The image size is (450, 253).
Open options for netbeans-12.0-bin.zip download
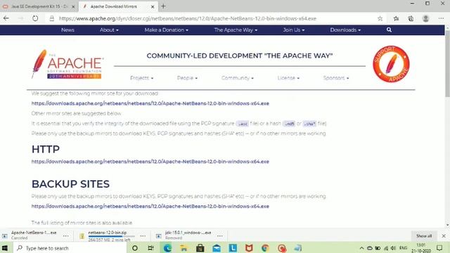pos(143,236)
